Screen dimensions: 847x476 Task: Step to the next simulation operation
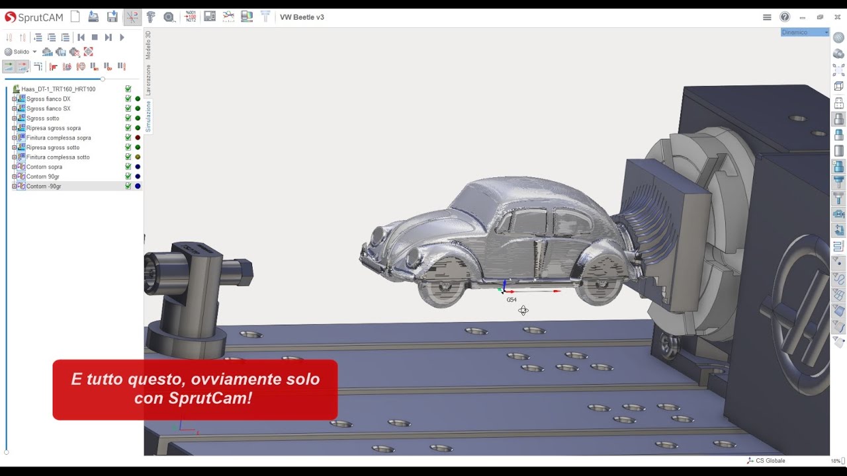(109, 38)
